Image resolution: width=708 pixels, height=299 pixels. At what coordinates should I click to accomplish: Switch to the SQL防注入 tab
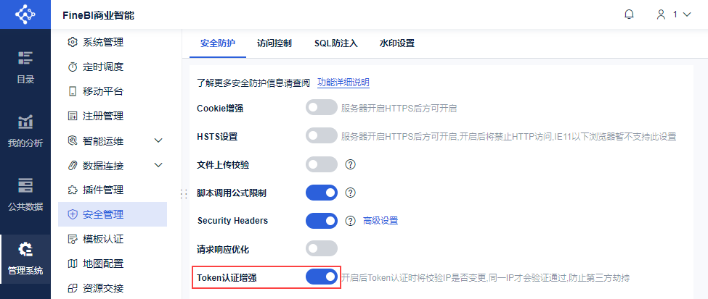[335, 43]
